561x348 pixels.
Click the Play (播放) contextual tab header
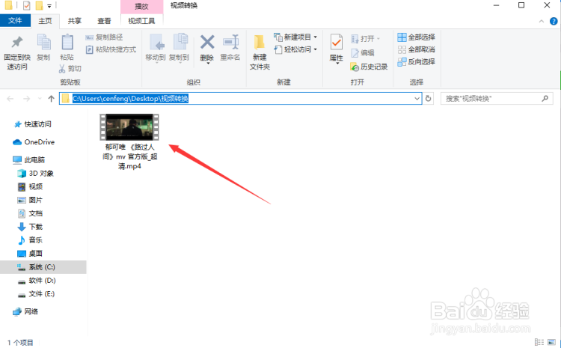tap(141, 7)
